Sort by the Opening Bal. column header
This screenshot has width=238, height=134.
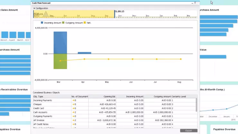point(103,96)
